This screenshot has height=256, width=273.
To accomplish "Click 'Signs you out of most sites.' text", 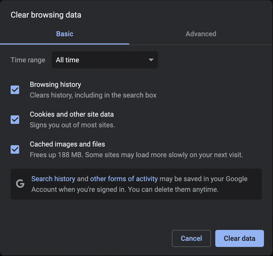I will (72, 125).
